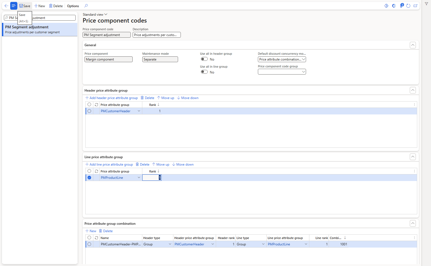Open in Microsoft Office icon
The height and width of the screenshot is (266, 431).
click(394, 6)
